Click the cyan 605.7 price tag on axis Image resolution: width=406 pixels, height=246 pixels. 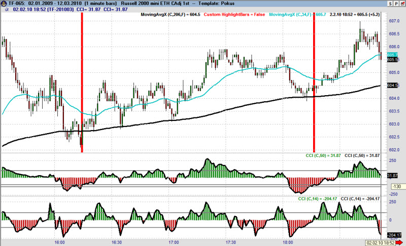coord(392,55)
